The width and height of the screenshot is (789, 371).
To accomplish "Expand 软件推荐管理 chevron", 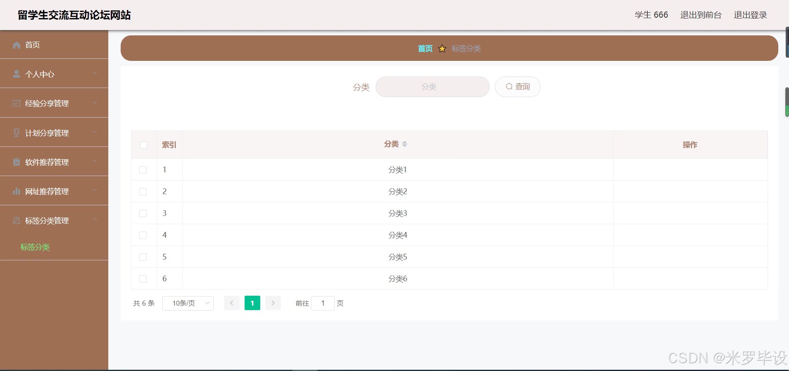I will coord(95,161).
